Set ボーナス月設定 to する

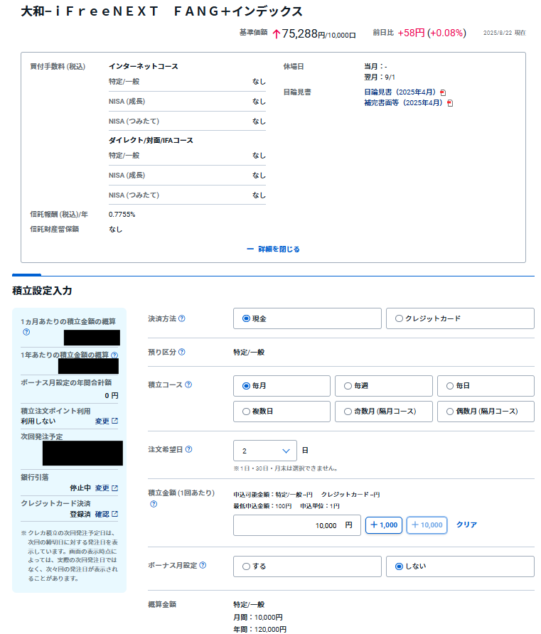(x=307, y=566)
